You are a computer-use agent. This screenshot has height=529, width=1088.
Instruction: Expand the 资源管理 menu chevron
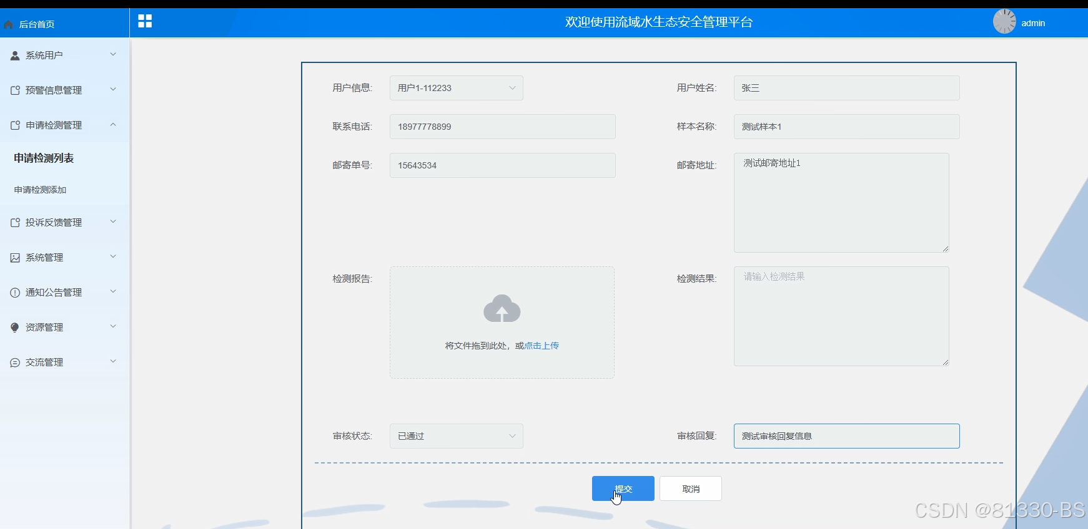[x=113, y=326]
